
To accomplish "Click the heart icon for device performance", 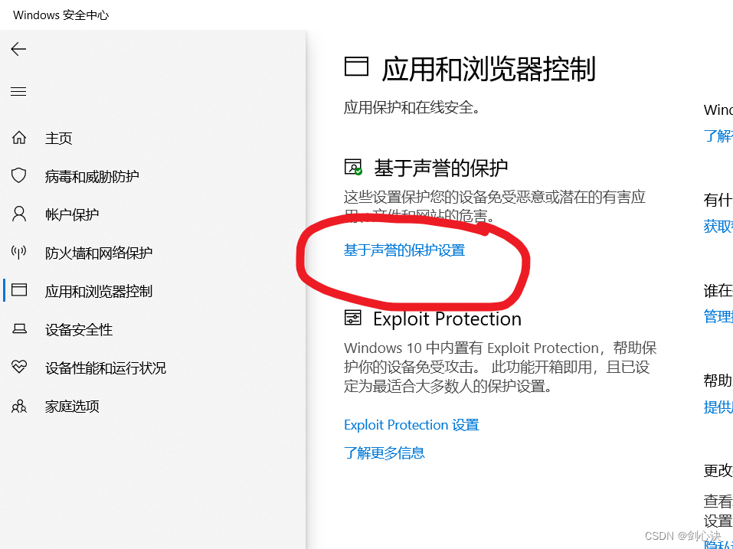I will [x=19, y=368].
